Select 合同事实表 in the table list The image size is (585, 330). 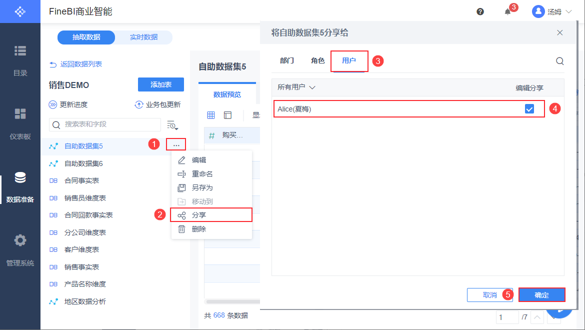coord(81,180)
